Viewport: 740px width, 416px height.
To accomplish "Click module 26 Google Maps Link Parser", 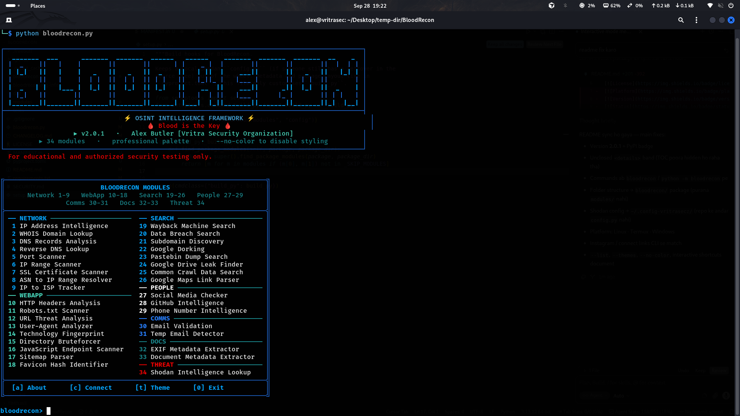I will click(189, 280).
